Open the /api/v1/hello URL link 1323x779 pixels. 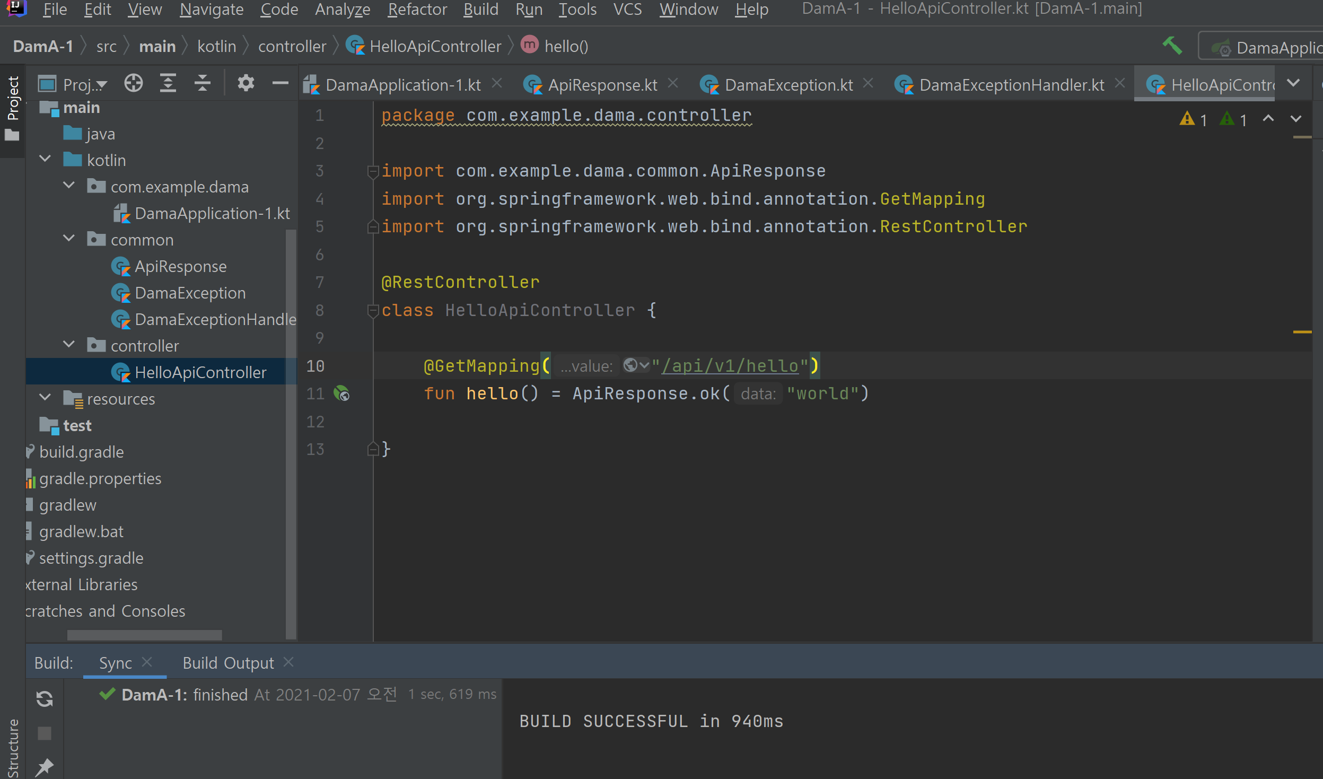coord(732,365)
